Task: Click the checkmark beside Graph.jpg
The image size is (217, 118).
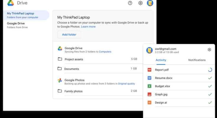Action: [x=210, y=94]
